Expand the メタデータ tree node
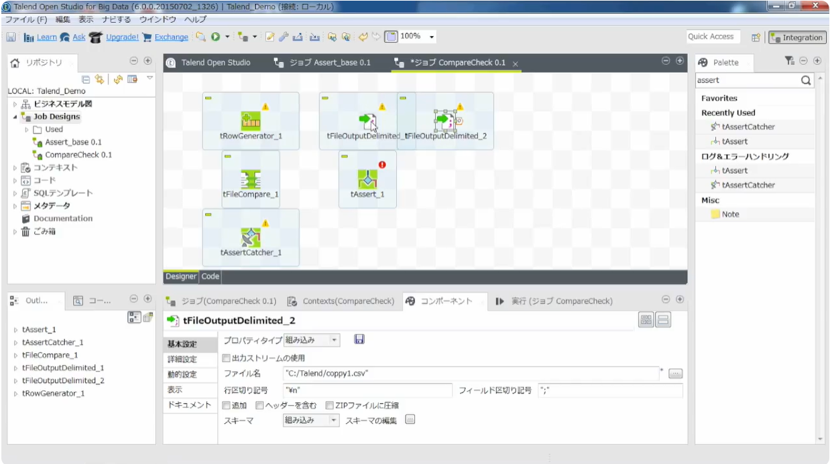Image resolution: width=830 pixels, height=464 pixels. pos(15,206)
